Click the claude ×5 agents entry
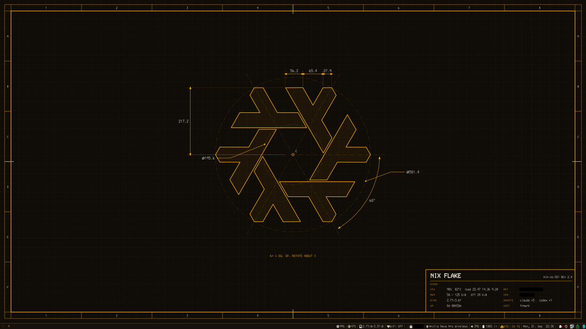The image size is (586, 329). tap(527, 300)
